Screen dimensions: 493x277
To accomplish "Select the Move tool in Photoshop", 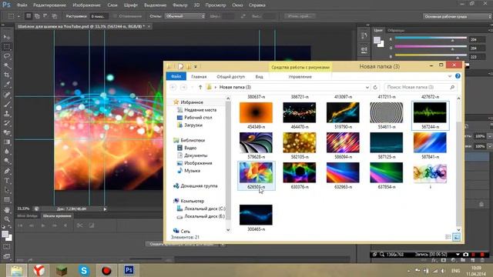I will pyautogui.click(x=7, y=37).
